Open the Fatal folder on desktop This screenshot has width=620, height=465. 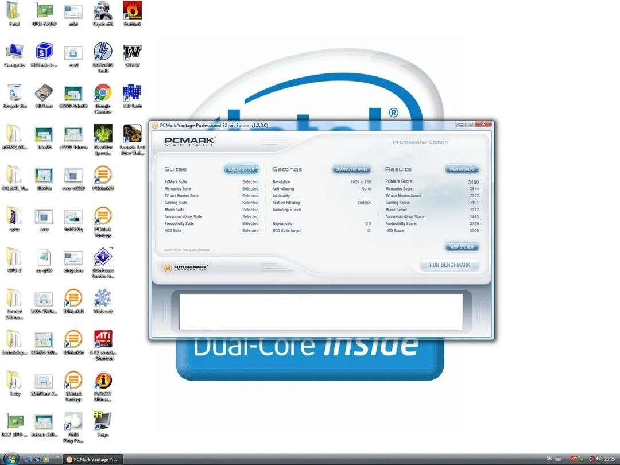click(x=14, y=13)
